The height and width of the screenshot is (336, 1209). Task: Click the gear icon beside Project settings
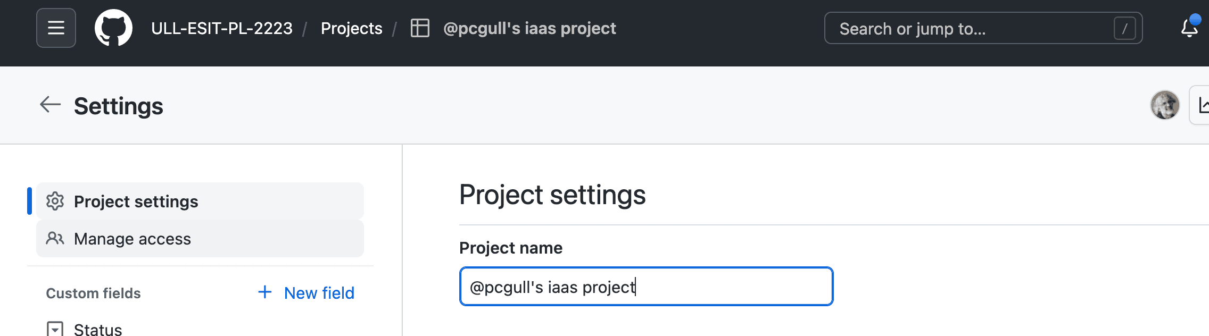click(x=55, y=201)
